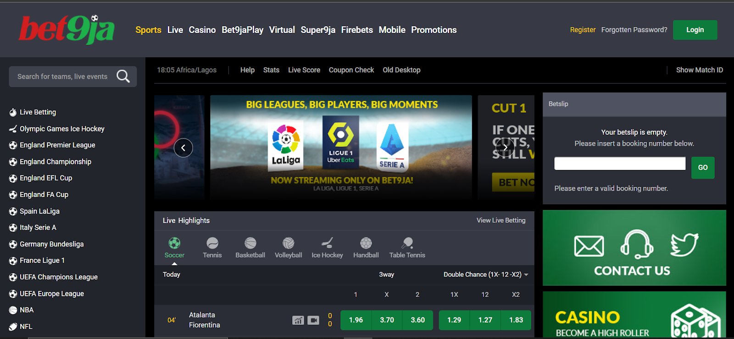Open Coupon Check link
The width and height of the screenshot is (734, 339).
(351, 70)
